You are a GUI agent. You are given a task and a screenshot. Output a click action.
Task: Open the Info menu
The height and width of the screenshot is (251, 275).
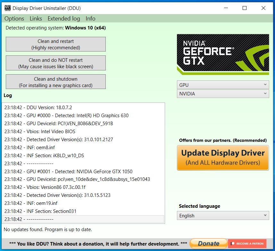pos(90,19)
